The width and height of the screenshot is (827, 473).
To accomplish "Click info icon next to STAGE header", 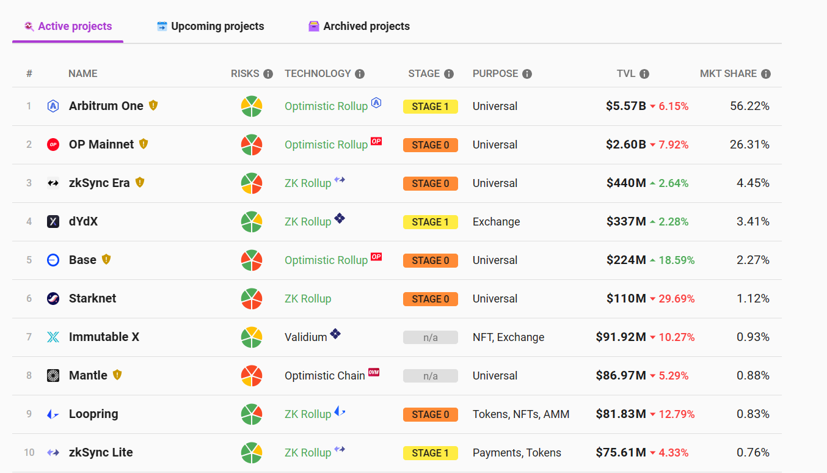I will (x=449, y=74).
